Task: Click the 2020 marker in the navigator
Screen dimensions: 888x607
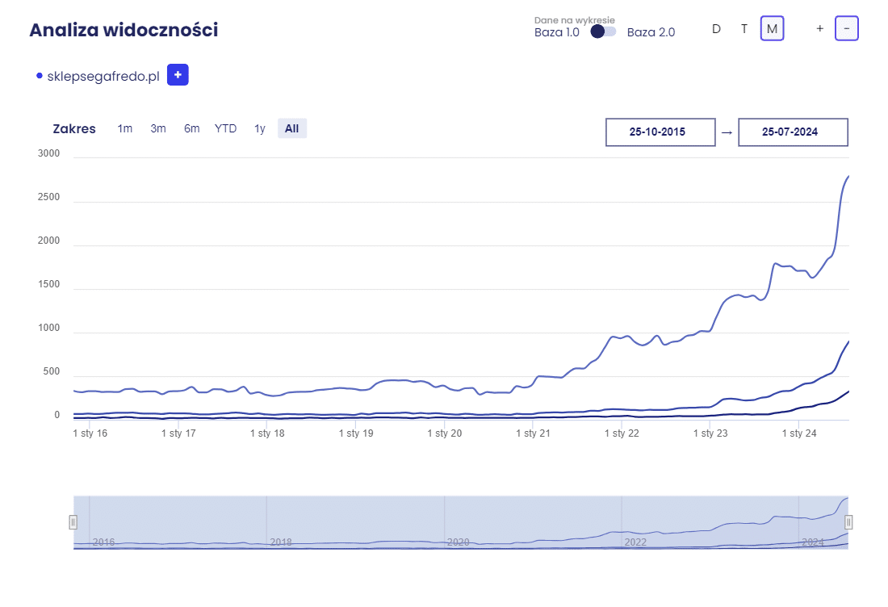Action: tap(459, 542)
